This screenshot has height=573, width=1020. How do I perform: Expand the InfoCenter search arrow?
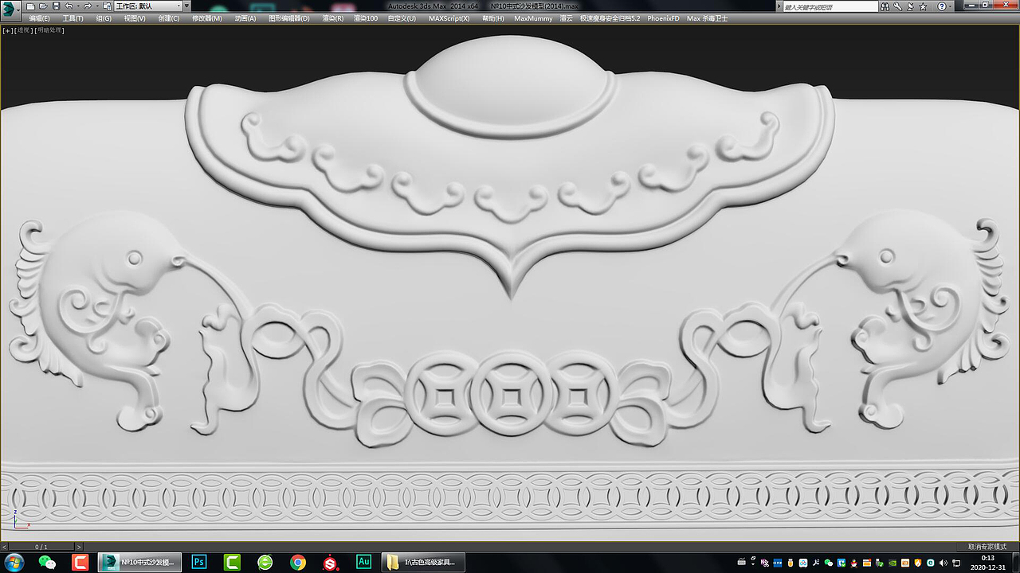point(779,6)
